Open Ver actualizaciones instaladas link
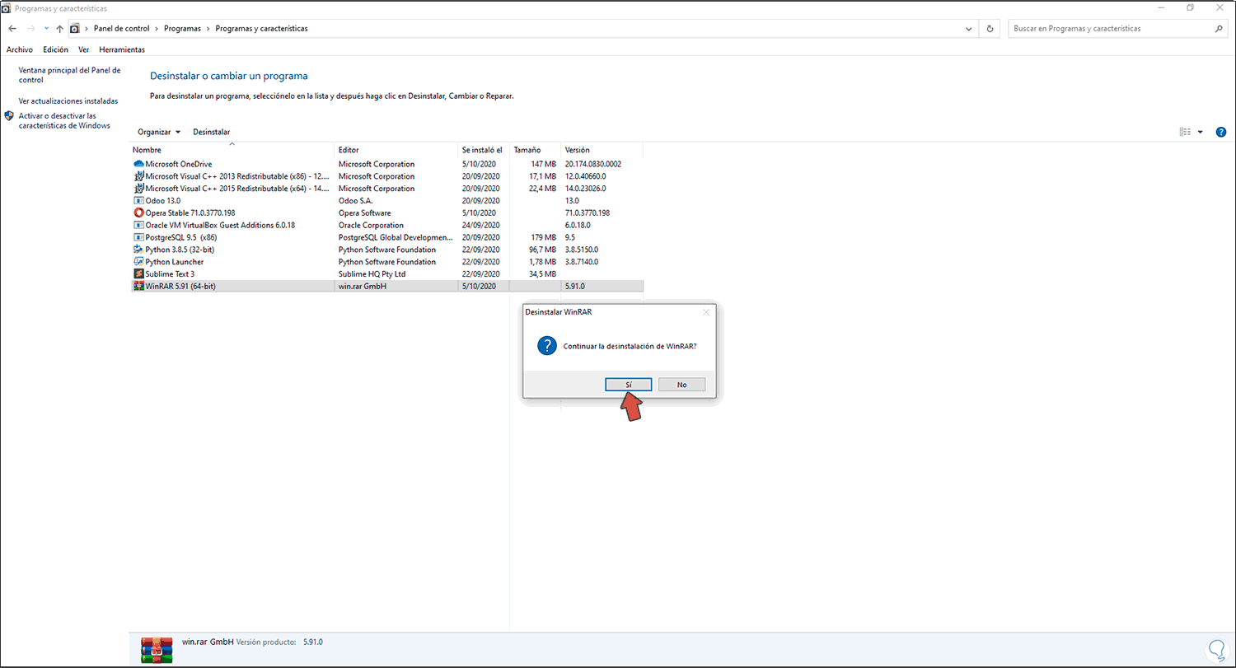Image resolution: width=1236 pixels, height=668 pixels. (x=68, y=101)
